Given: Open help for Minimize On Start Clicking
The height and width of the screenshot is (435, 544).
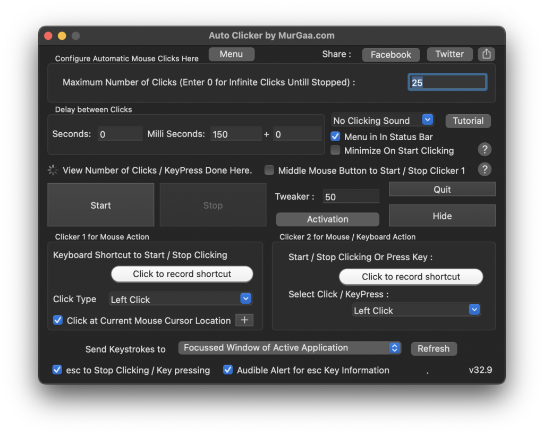Looking at the screenshot, I should (484, 150).
